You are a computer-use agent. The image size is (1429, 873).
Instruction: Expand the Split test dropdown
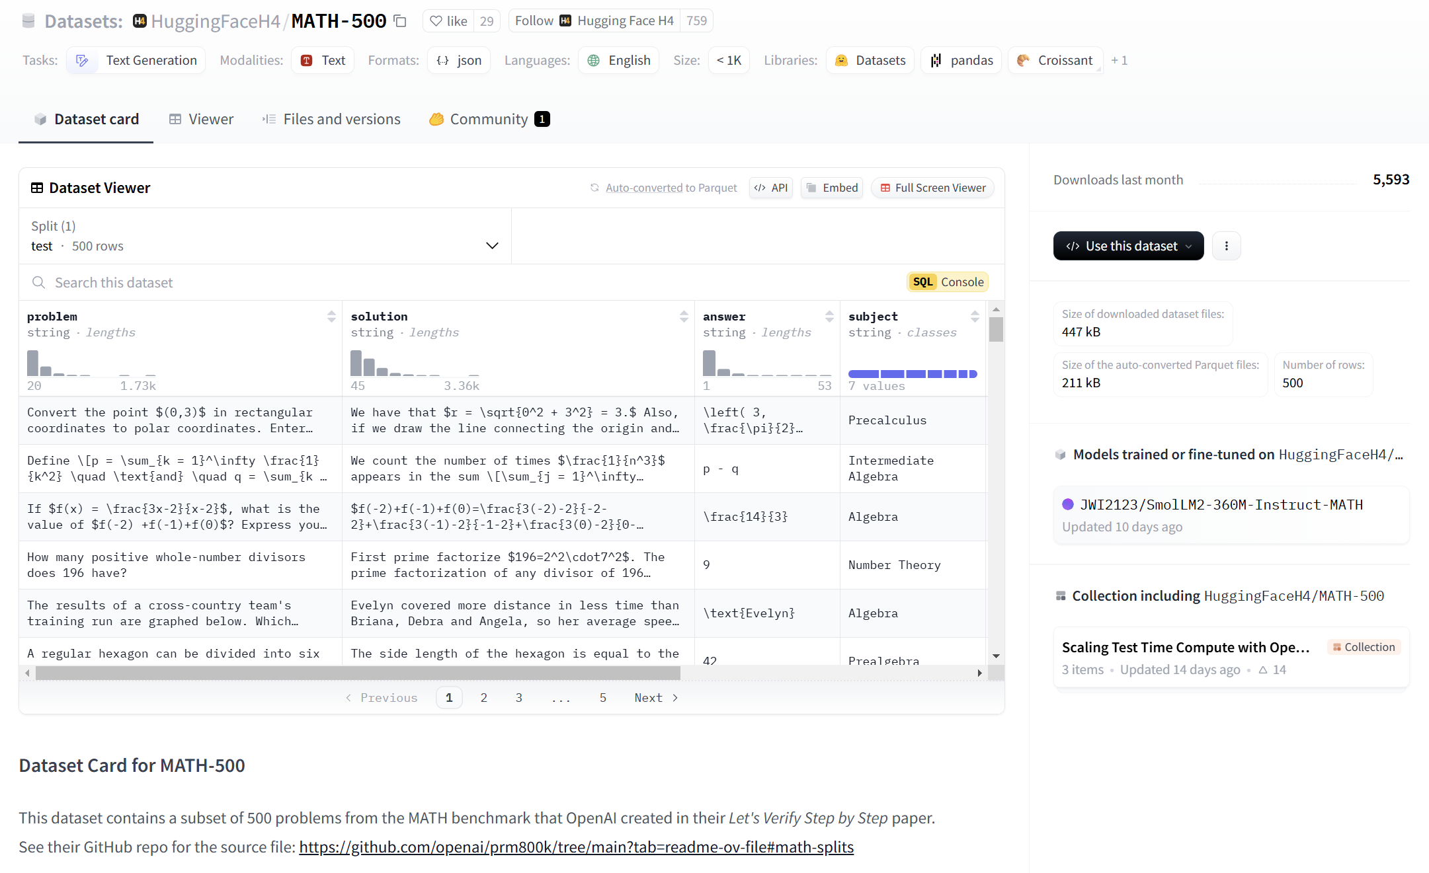492,246
